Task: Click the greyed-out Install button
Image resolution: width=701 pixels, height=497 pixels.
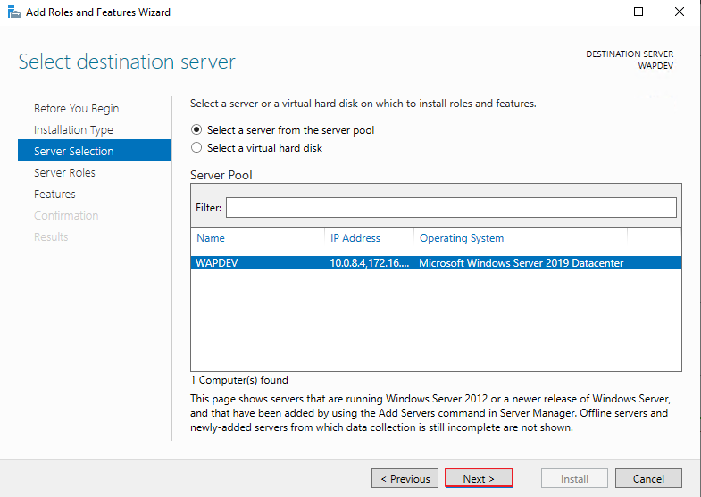Action: coord(574,478)
